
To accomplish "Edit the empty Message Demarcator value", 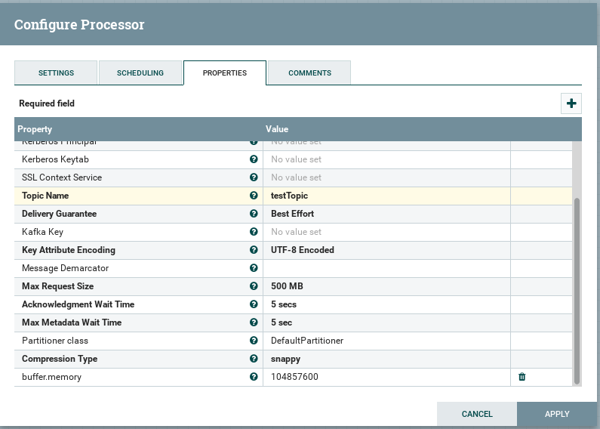I will 386,268.
